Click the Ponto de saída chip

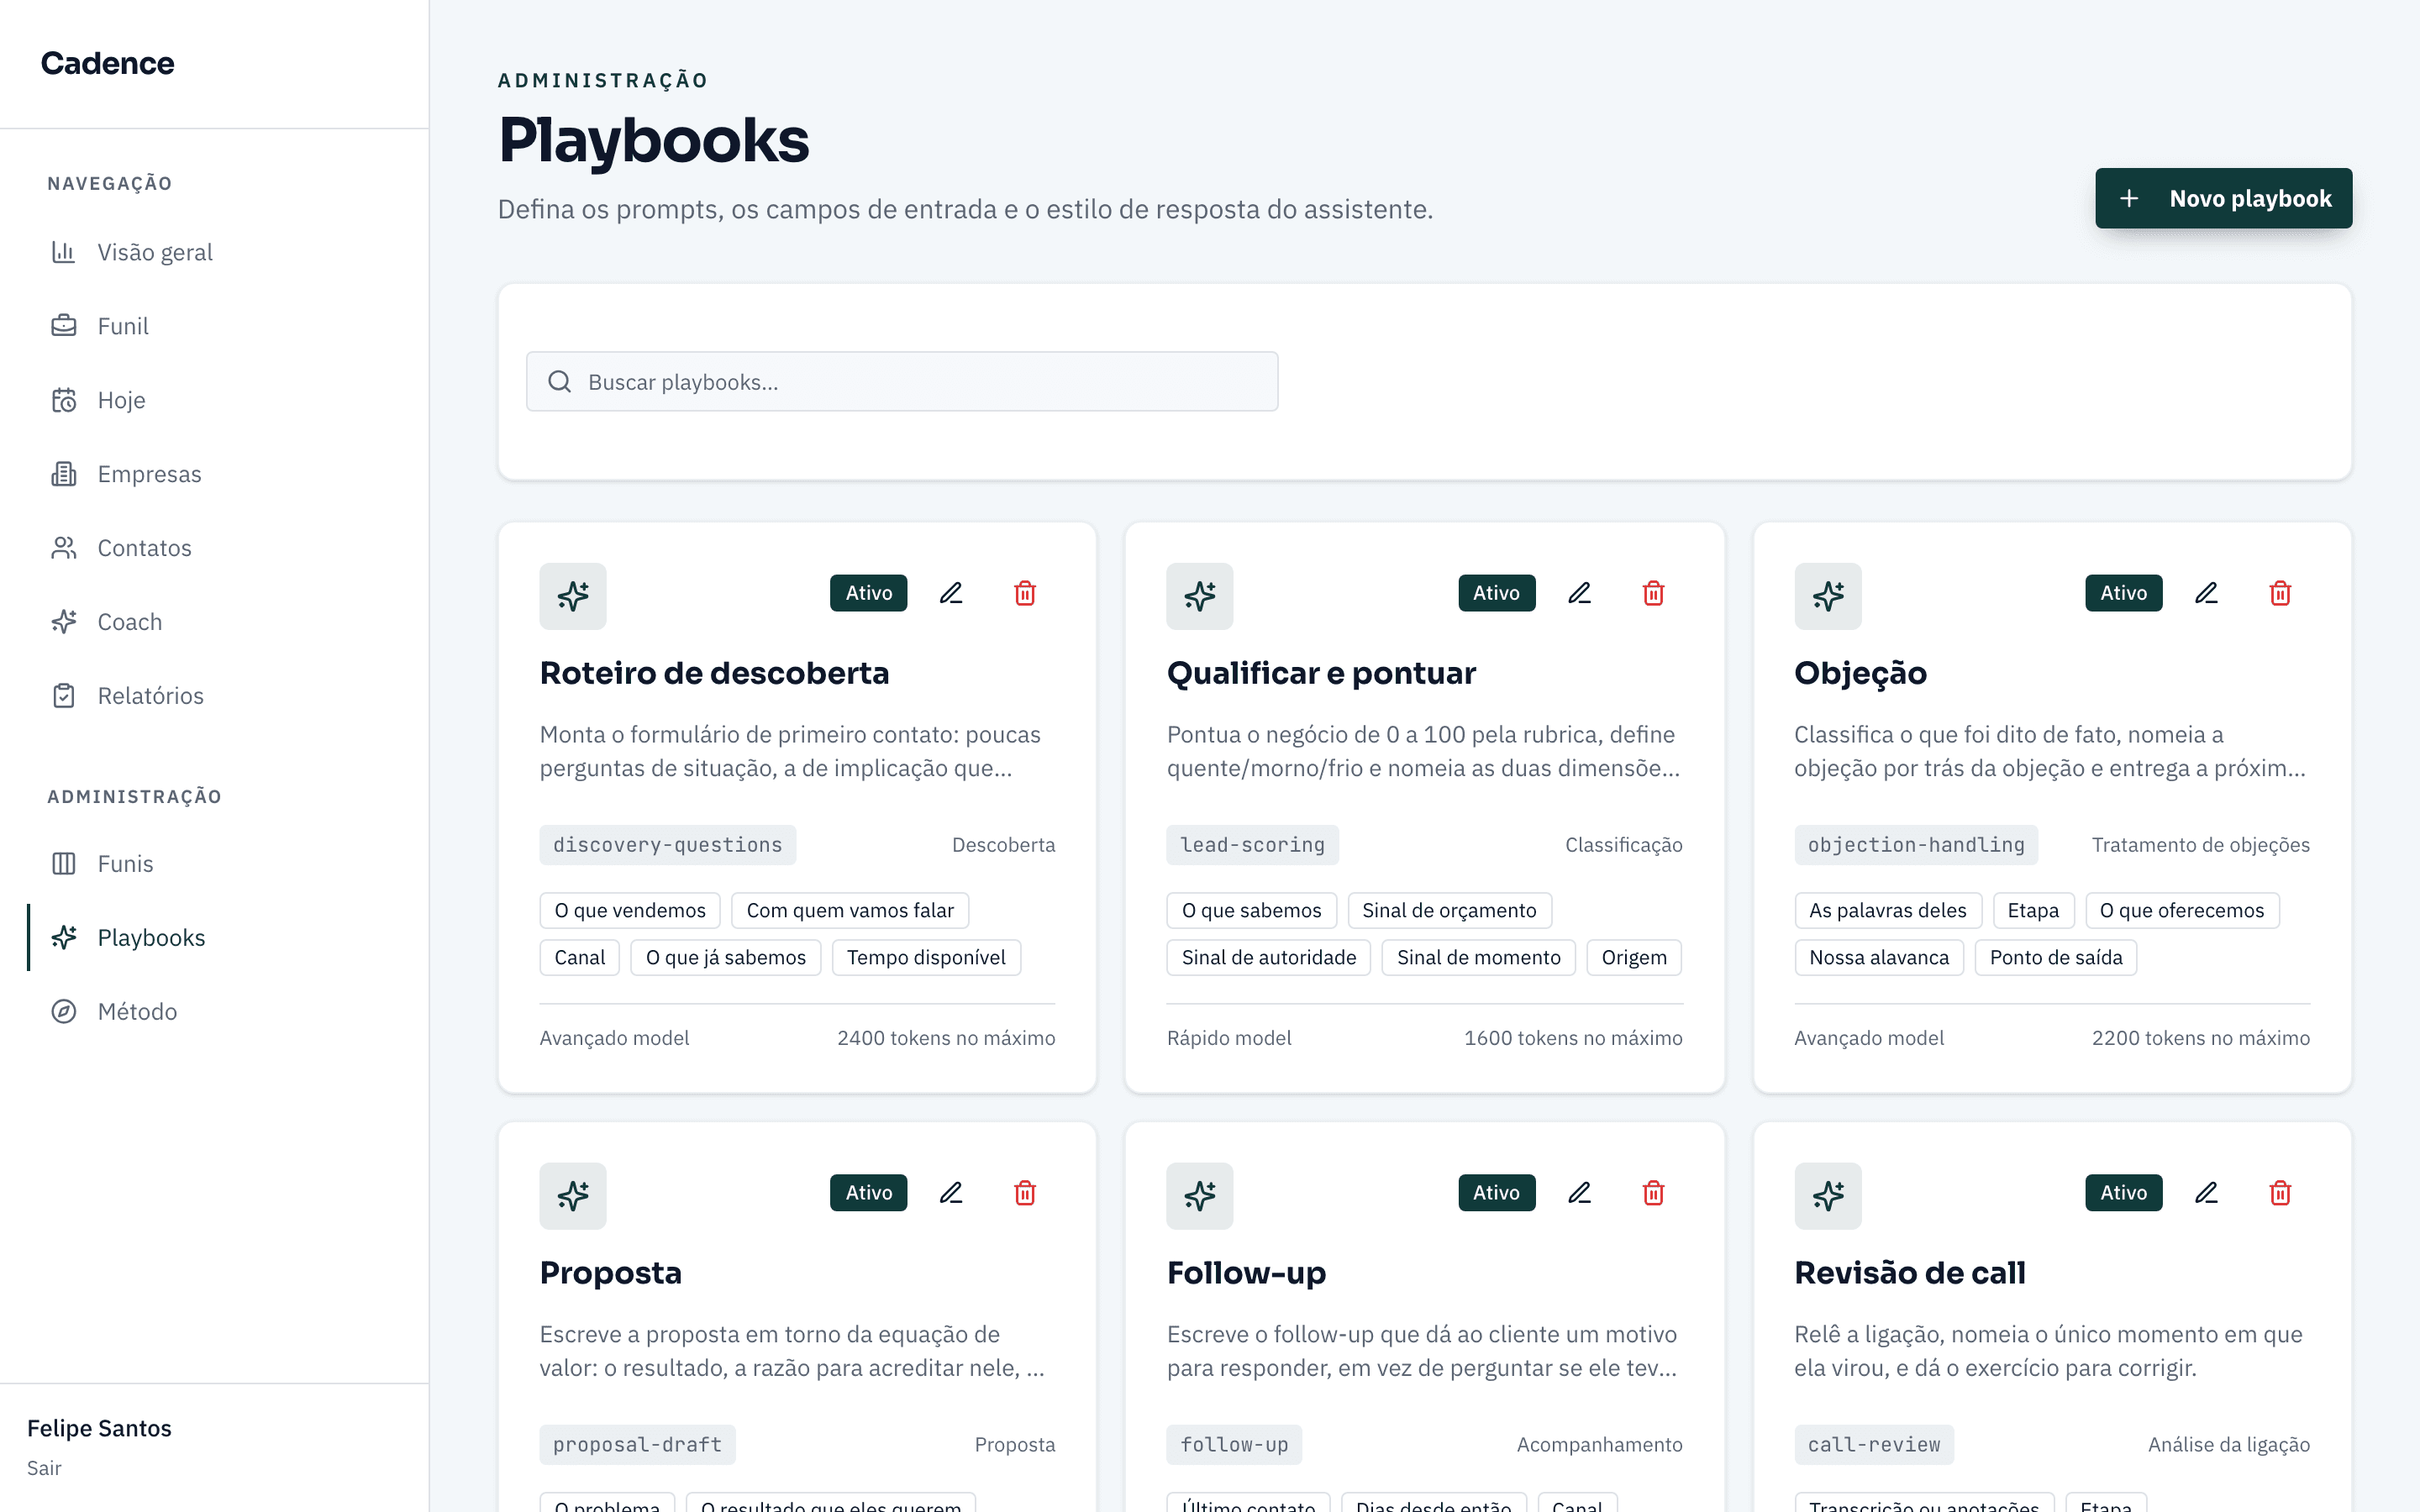[x=2056, y=958]
